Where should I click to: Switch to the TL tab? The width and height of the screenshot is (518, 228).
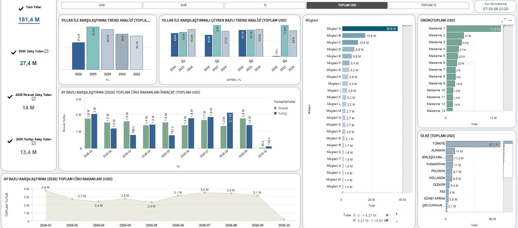coord(265,5)
